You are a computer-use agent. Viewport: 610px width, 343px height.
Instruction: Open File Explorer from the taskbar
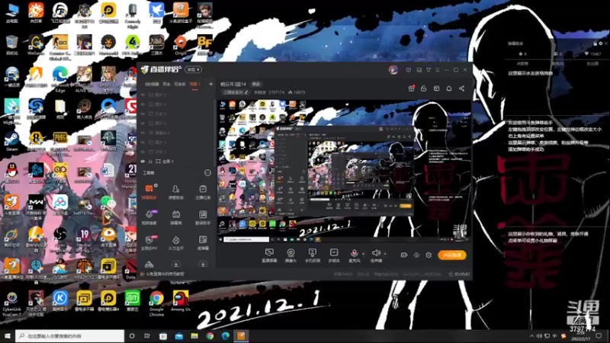(x=194, y=335)
